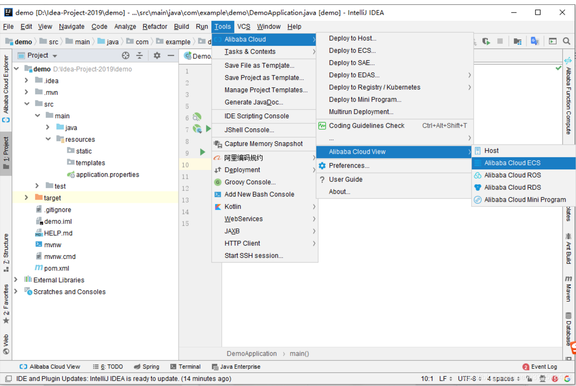Open IDE Scripting Console

tap(265, 116)
